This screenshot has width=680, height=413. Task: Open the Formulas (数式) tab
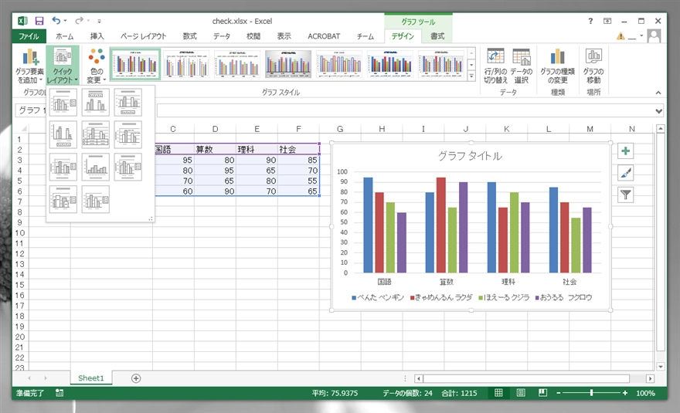tap(189, 36)
